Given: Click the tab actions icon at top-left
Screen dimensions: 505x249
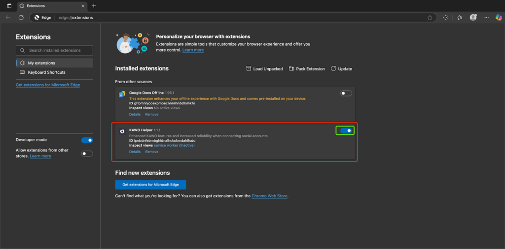Looking at the screenshot, I should coord(9,5).
